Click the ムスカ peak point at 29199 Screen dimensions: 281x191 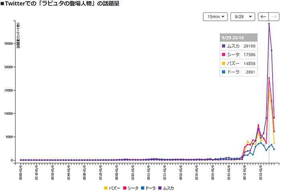[269, 24]
